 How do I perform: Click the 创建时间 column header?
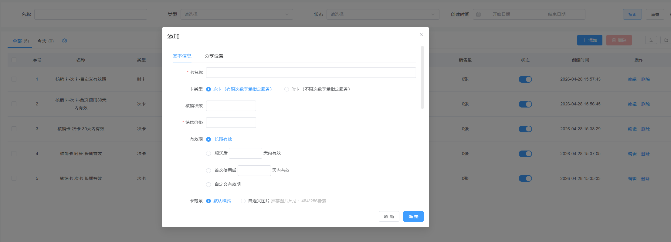pos(580,60)
